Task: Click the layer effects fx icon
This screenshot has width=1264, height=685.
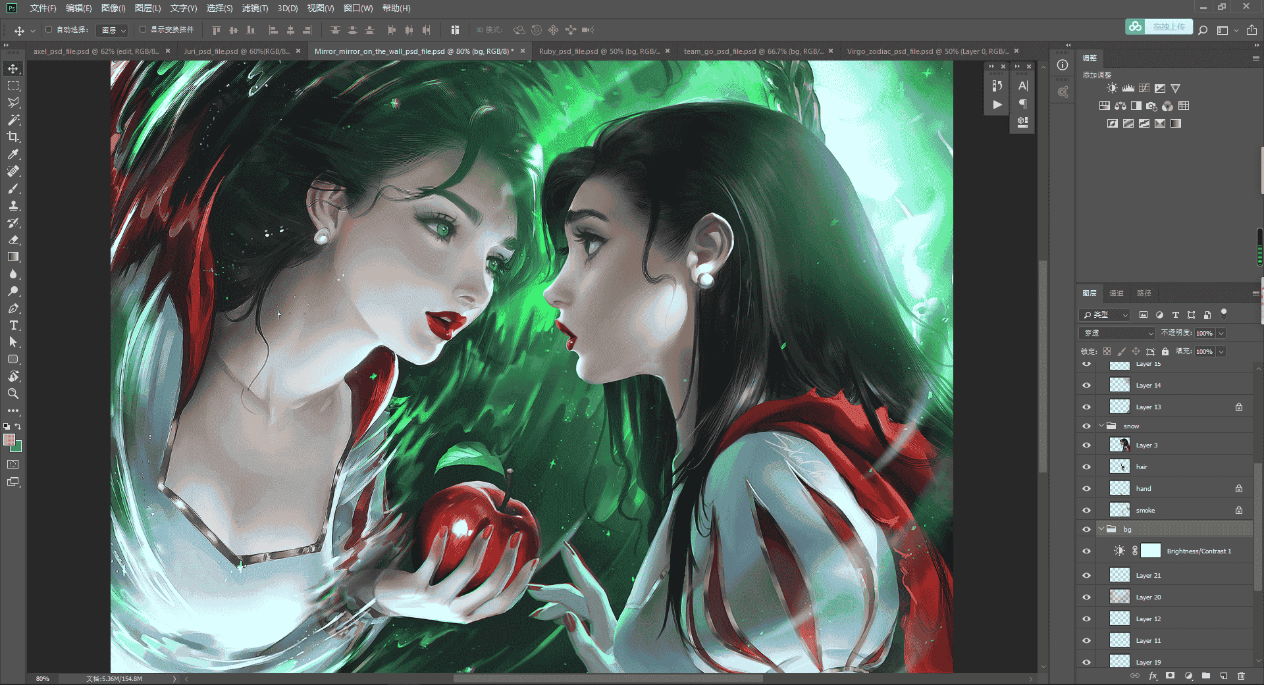Action: point(1153,676)
